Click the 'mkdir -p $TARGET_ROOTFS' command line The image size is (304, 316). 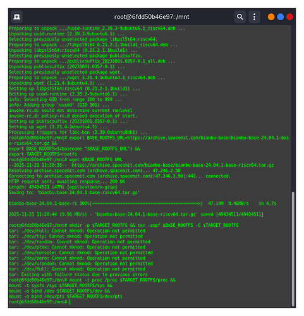(x=124, y=226)
